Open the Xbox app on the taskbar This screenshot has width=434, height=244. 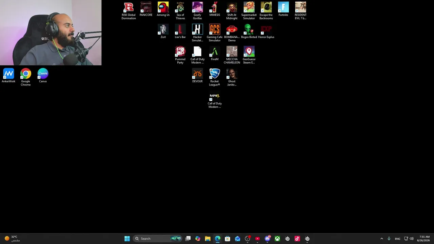click(x=277, y=239)
